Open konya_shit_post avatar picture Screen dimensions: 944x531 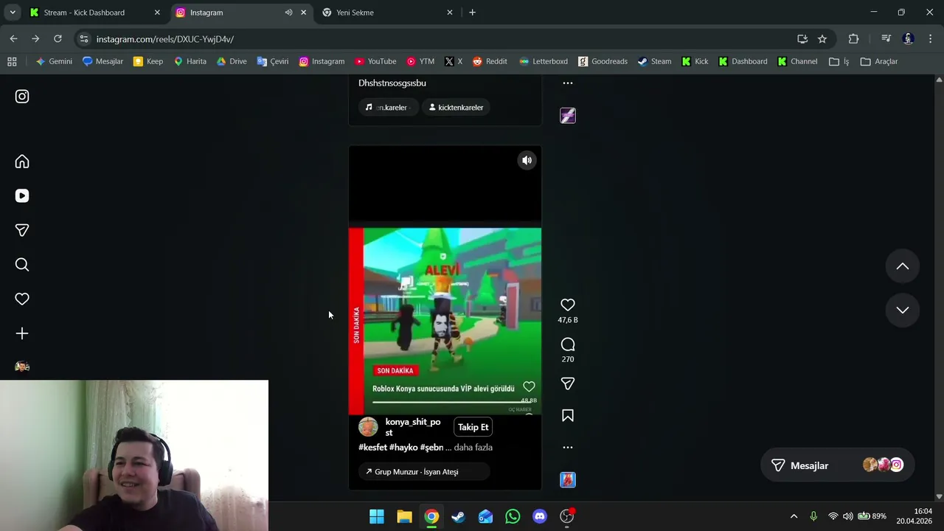368,427
